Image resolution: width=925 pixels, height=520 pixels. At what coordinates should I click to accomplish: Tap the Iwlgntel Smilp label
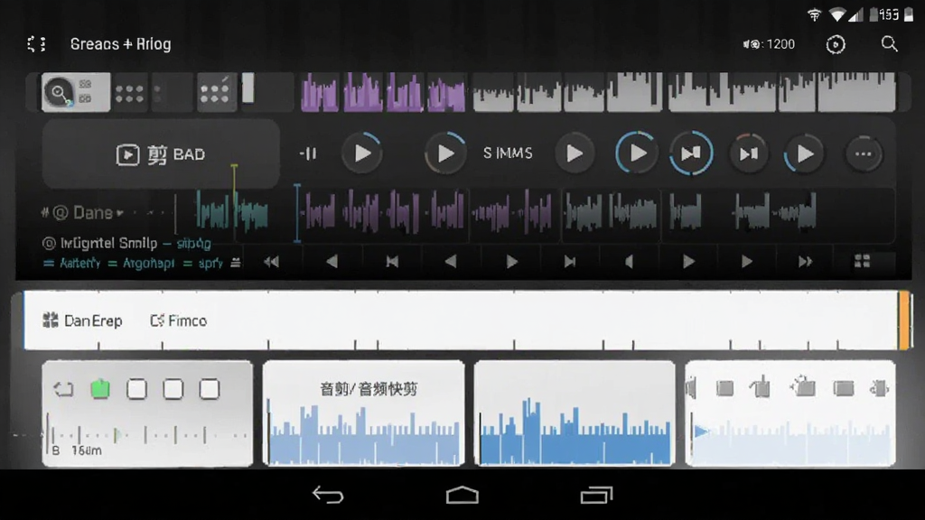(x=108, y=243)
